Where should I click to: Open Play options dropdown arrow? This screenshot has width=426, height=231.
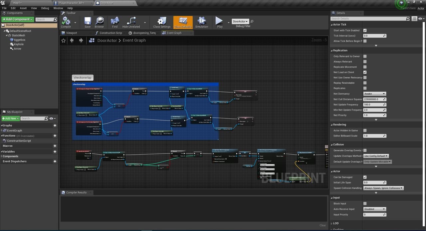pyautogui.click(x=228, y=22)
